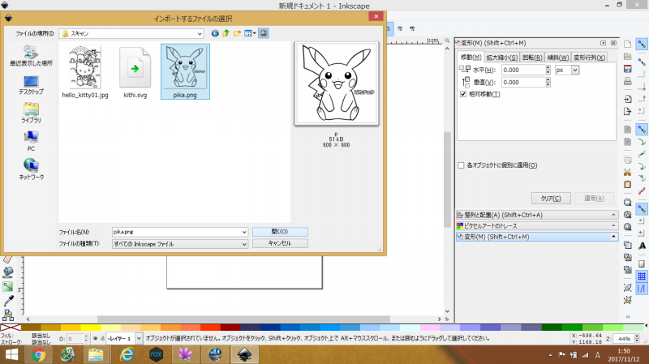Click the Cut scissors icon
The height and width of the screenshot is (364, 649).
coord(627,172)
